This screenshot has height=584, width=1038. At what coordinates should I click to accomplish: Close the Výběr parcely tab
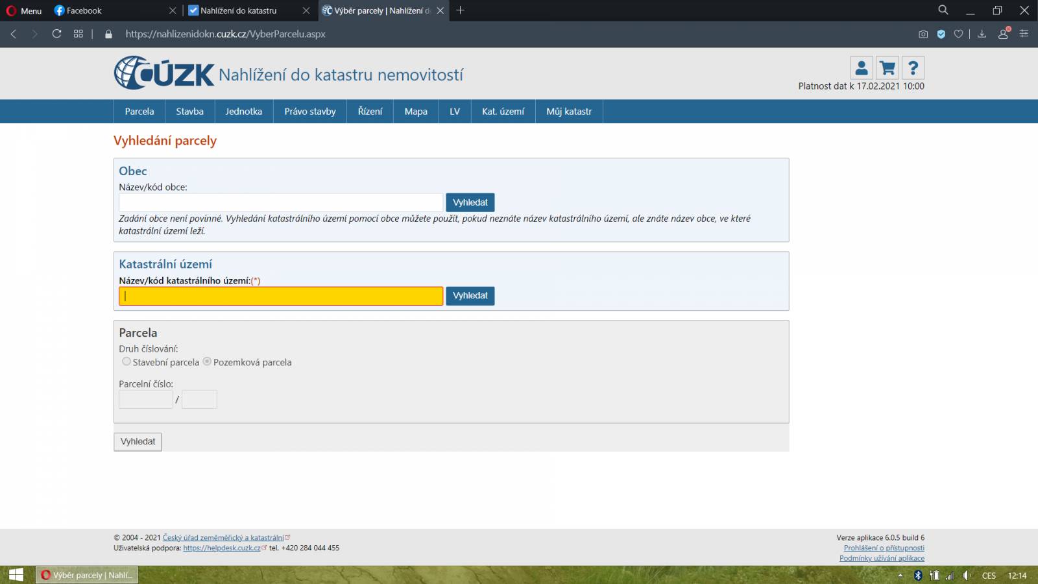point(441,10)
